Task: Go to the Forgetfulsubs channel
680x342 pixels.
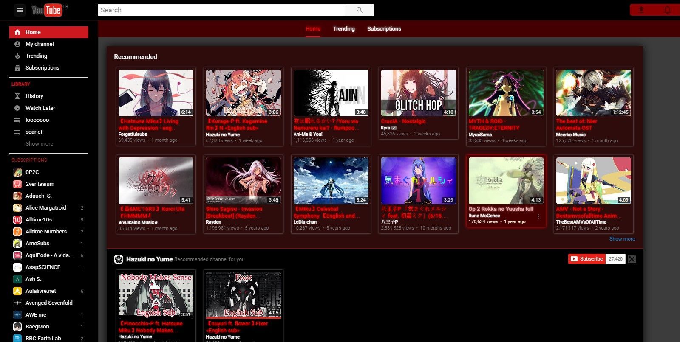Action: pyautogui.click(x=133, y=134)
